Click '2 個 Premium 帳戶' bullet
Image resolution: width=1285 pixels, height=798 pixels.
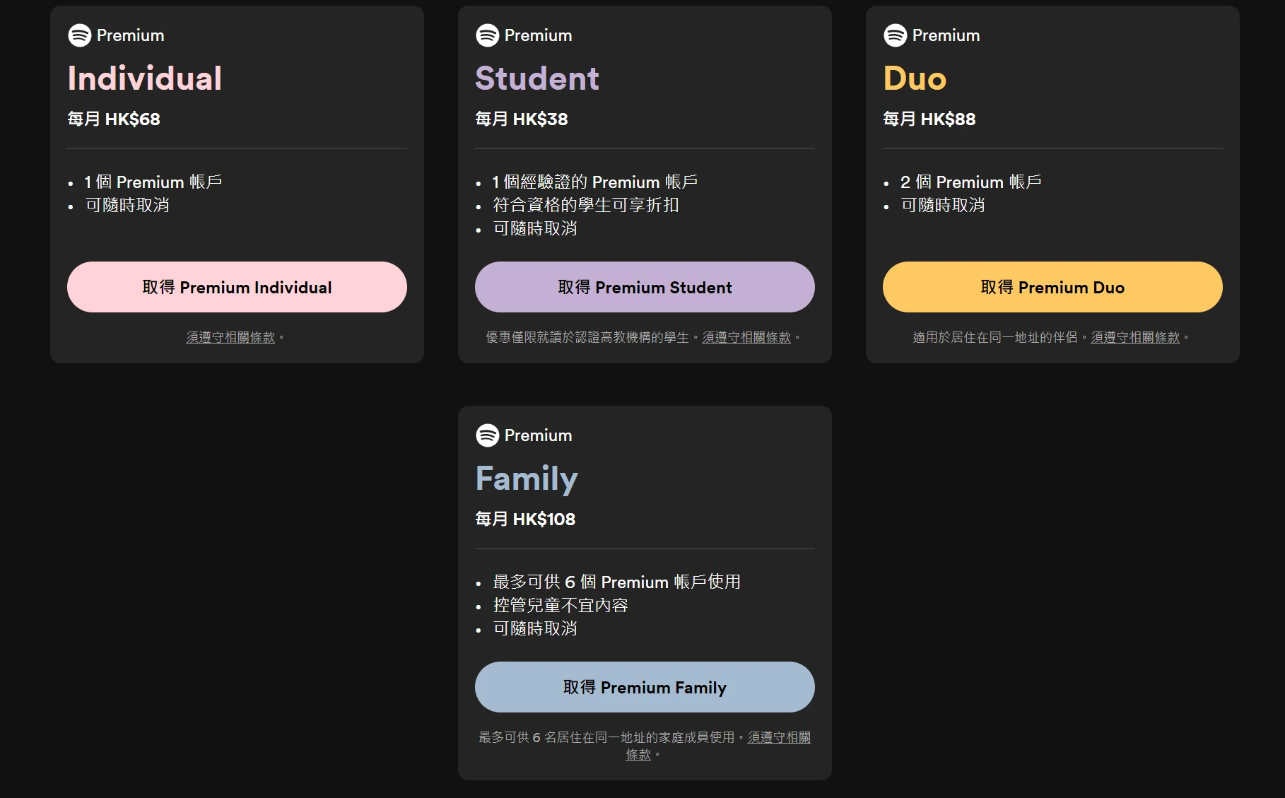[x=971, y=182]
